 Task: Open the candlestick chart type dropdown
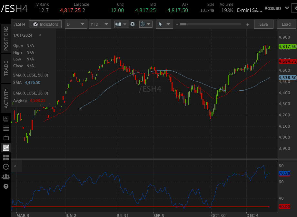click(122, 24)
